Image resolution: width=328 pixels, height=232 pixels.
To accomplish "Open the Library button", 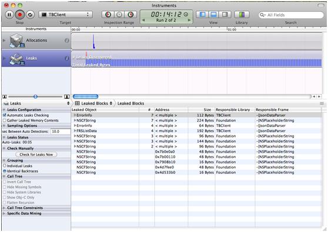I will (242, 15).
